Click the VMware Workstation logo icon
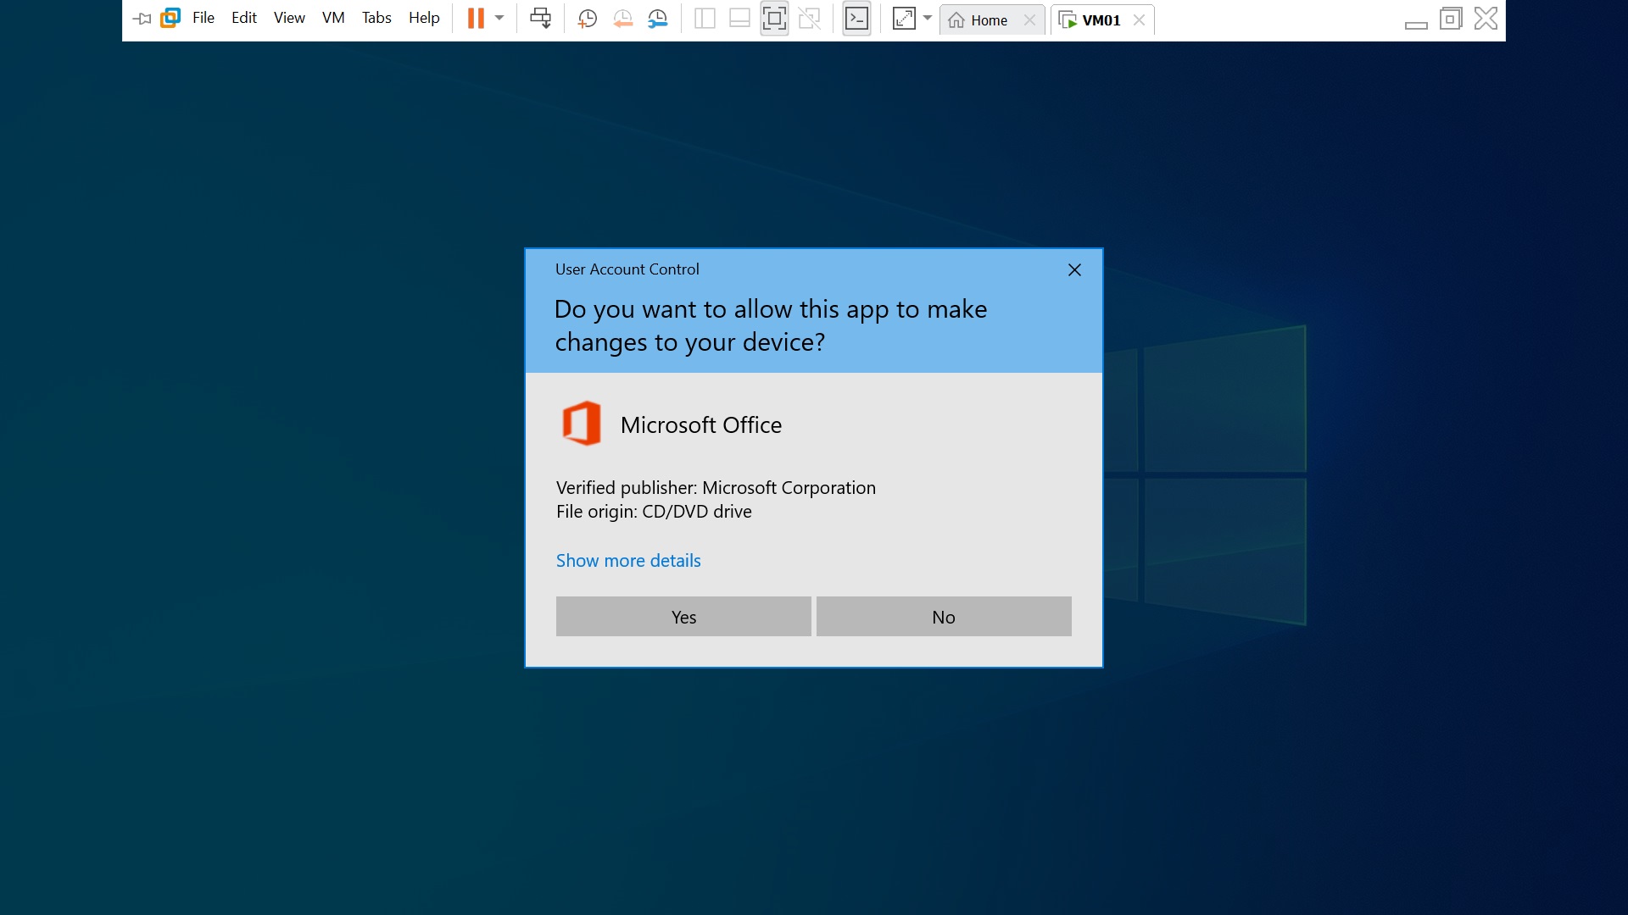This screenshot has height=915, width=1628. 170,18
